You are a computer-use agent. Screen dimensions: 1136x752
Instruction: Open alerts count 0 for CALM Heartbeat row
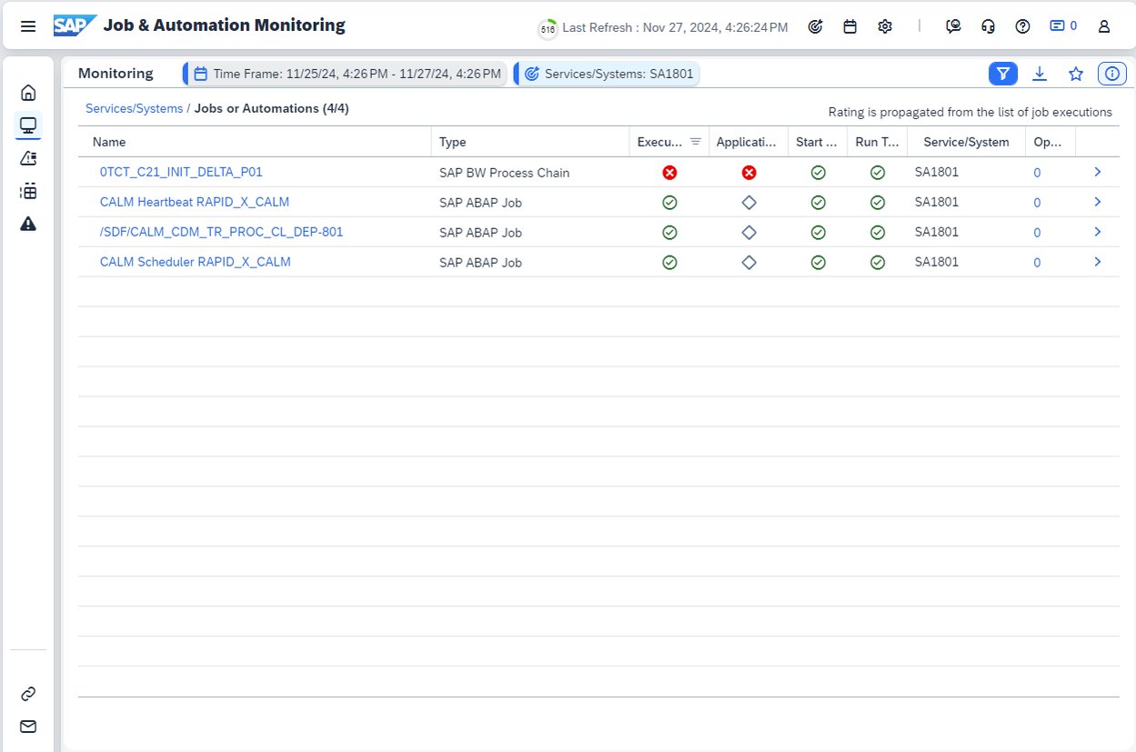(1037, 203)
